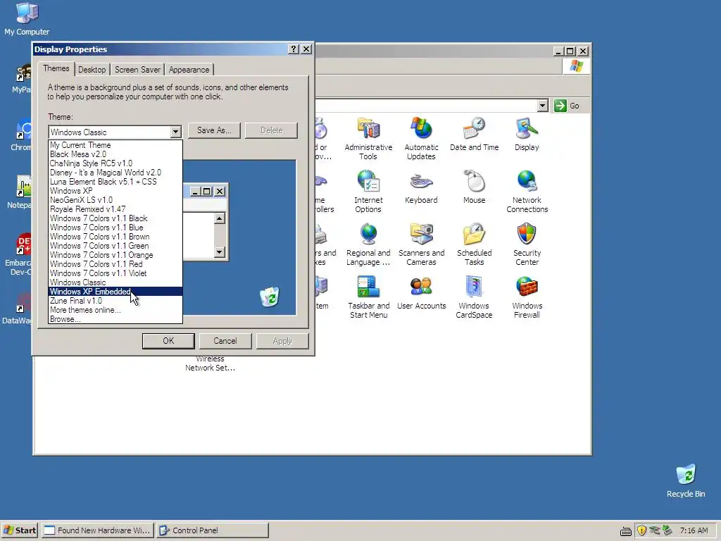
Task: Click the keyboard icon in system tray
Action: [625, 531]
